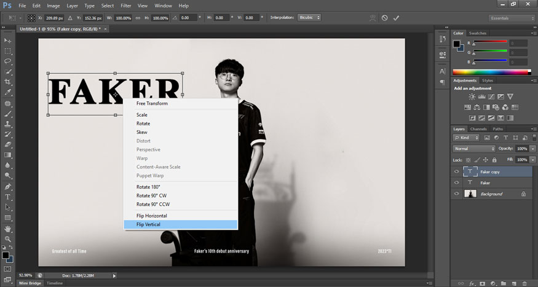Open the Fill slider dropdown arrow
538x287 pixels.
tap(533, 160)
